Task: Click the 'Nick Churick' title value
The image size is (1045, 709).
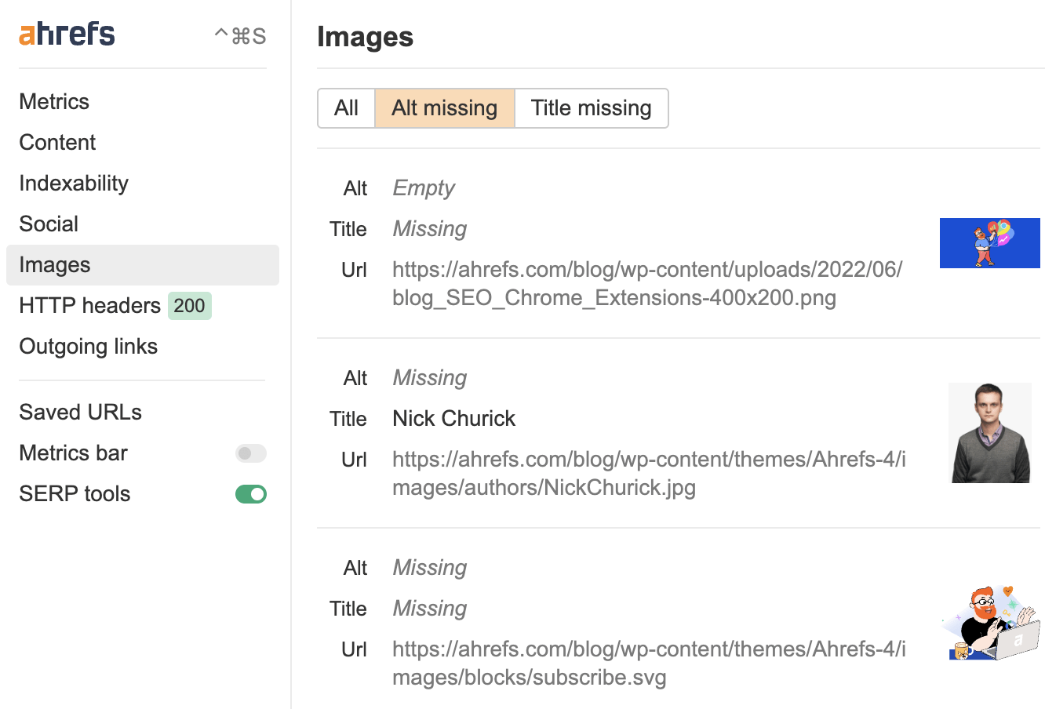Action: 454,419
